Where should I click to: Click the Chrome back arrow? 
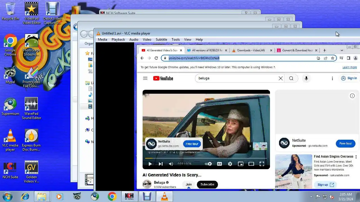click(142, 58)
